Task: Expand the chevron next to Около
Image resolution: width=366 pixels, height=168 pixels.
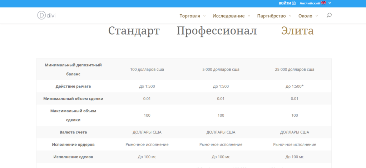Action: pyautogui.click(x=317, y=16)
